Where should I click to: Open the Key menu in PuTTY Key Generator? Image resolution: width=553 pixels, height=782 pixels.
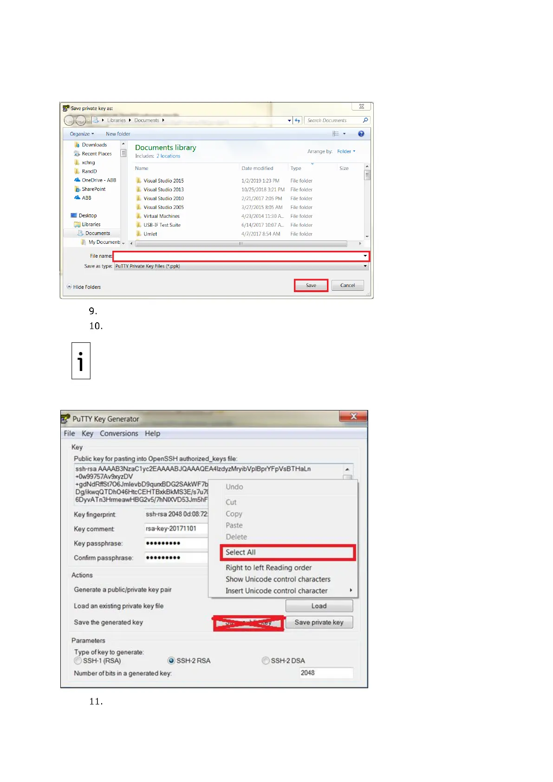point(87,433)
